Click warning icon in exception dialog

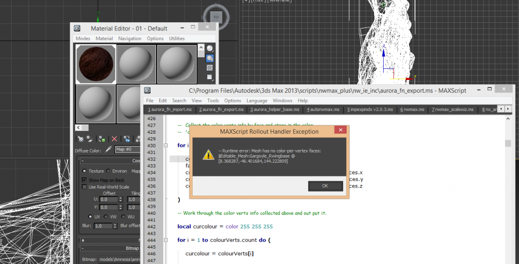tap(208, 155)
